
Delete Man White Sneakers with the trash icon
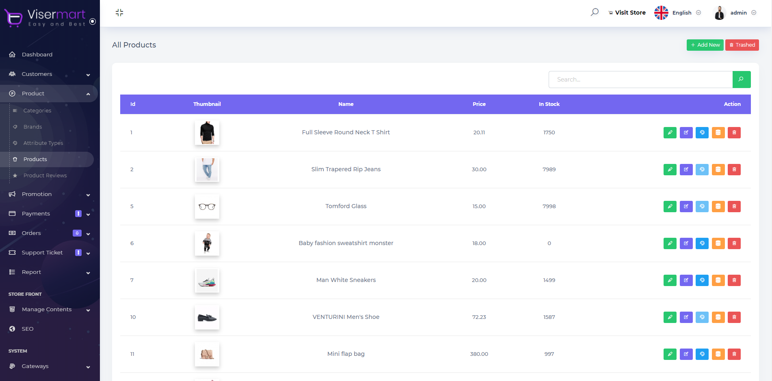(734, 280)
